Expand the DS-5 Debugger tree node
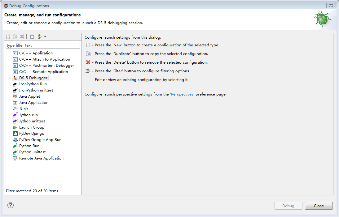This screenshot has height=217, width=339. point(10,78)
